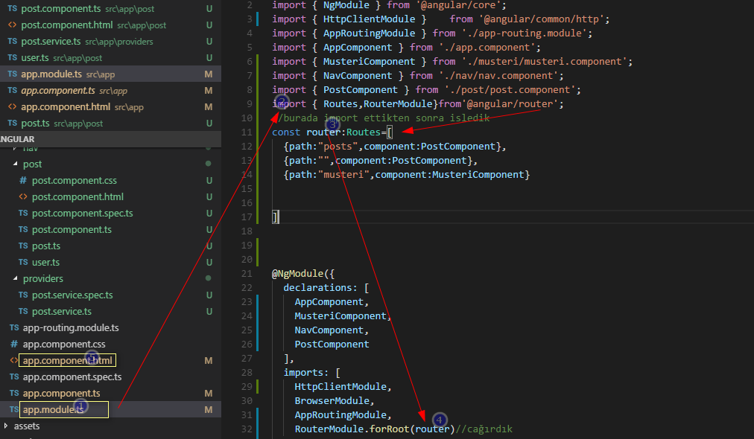Click 'AppRoutingModule' in the line 4 import

click(x=369, y=33)
